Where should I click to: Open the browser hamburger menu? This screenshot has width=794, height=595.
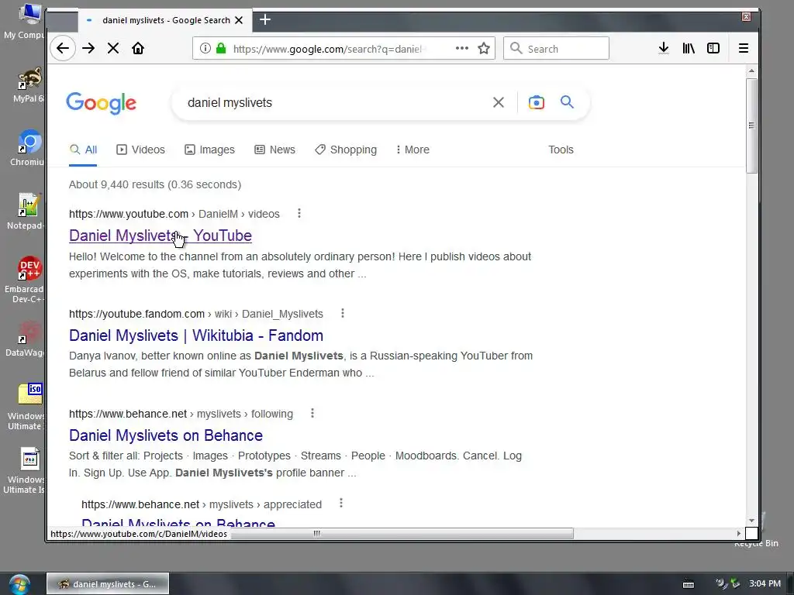(744, 48)
